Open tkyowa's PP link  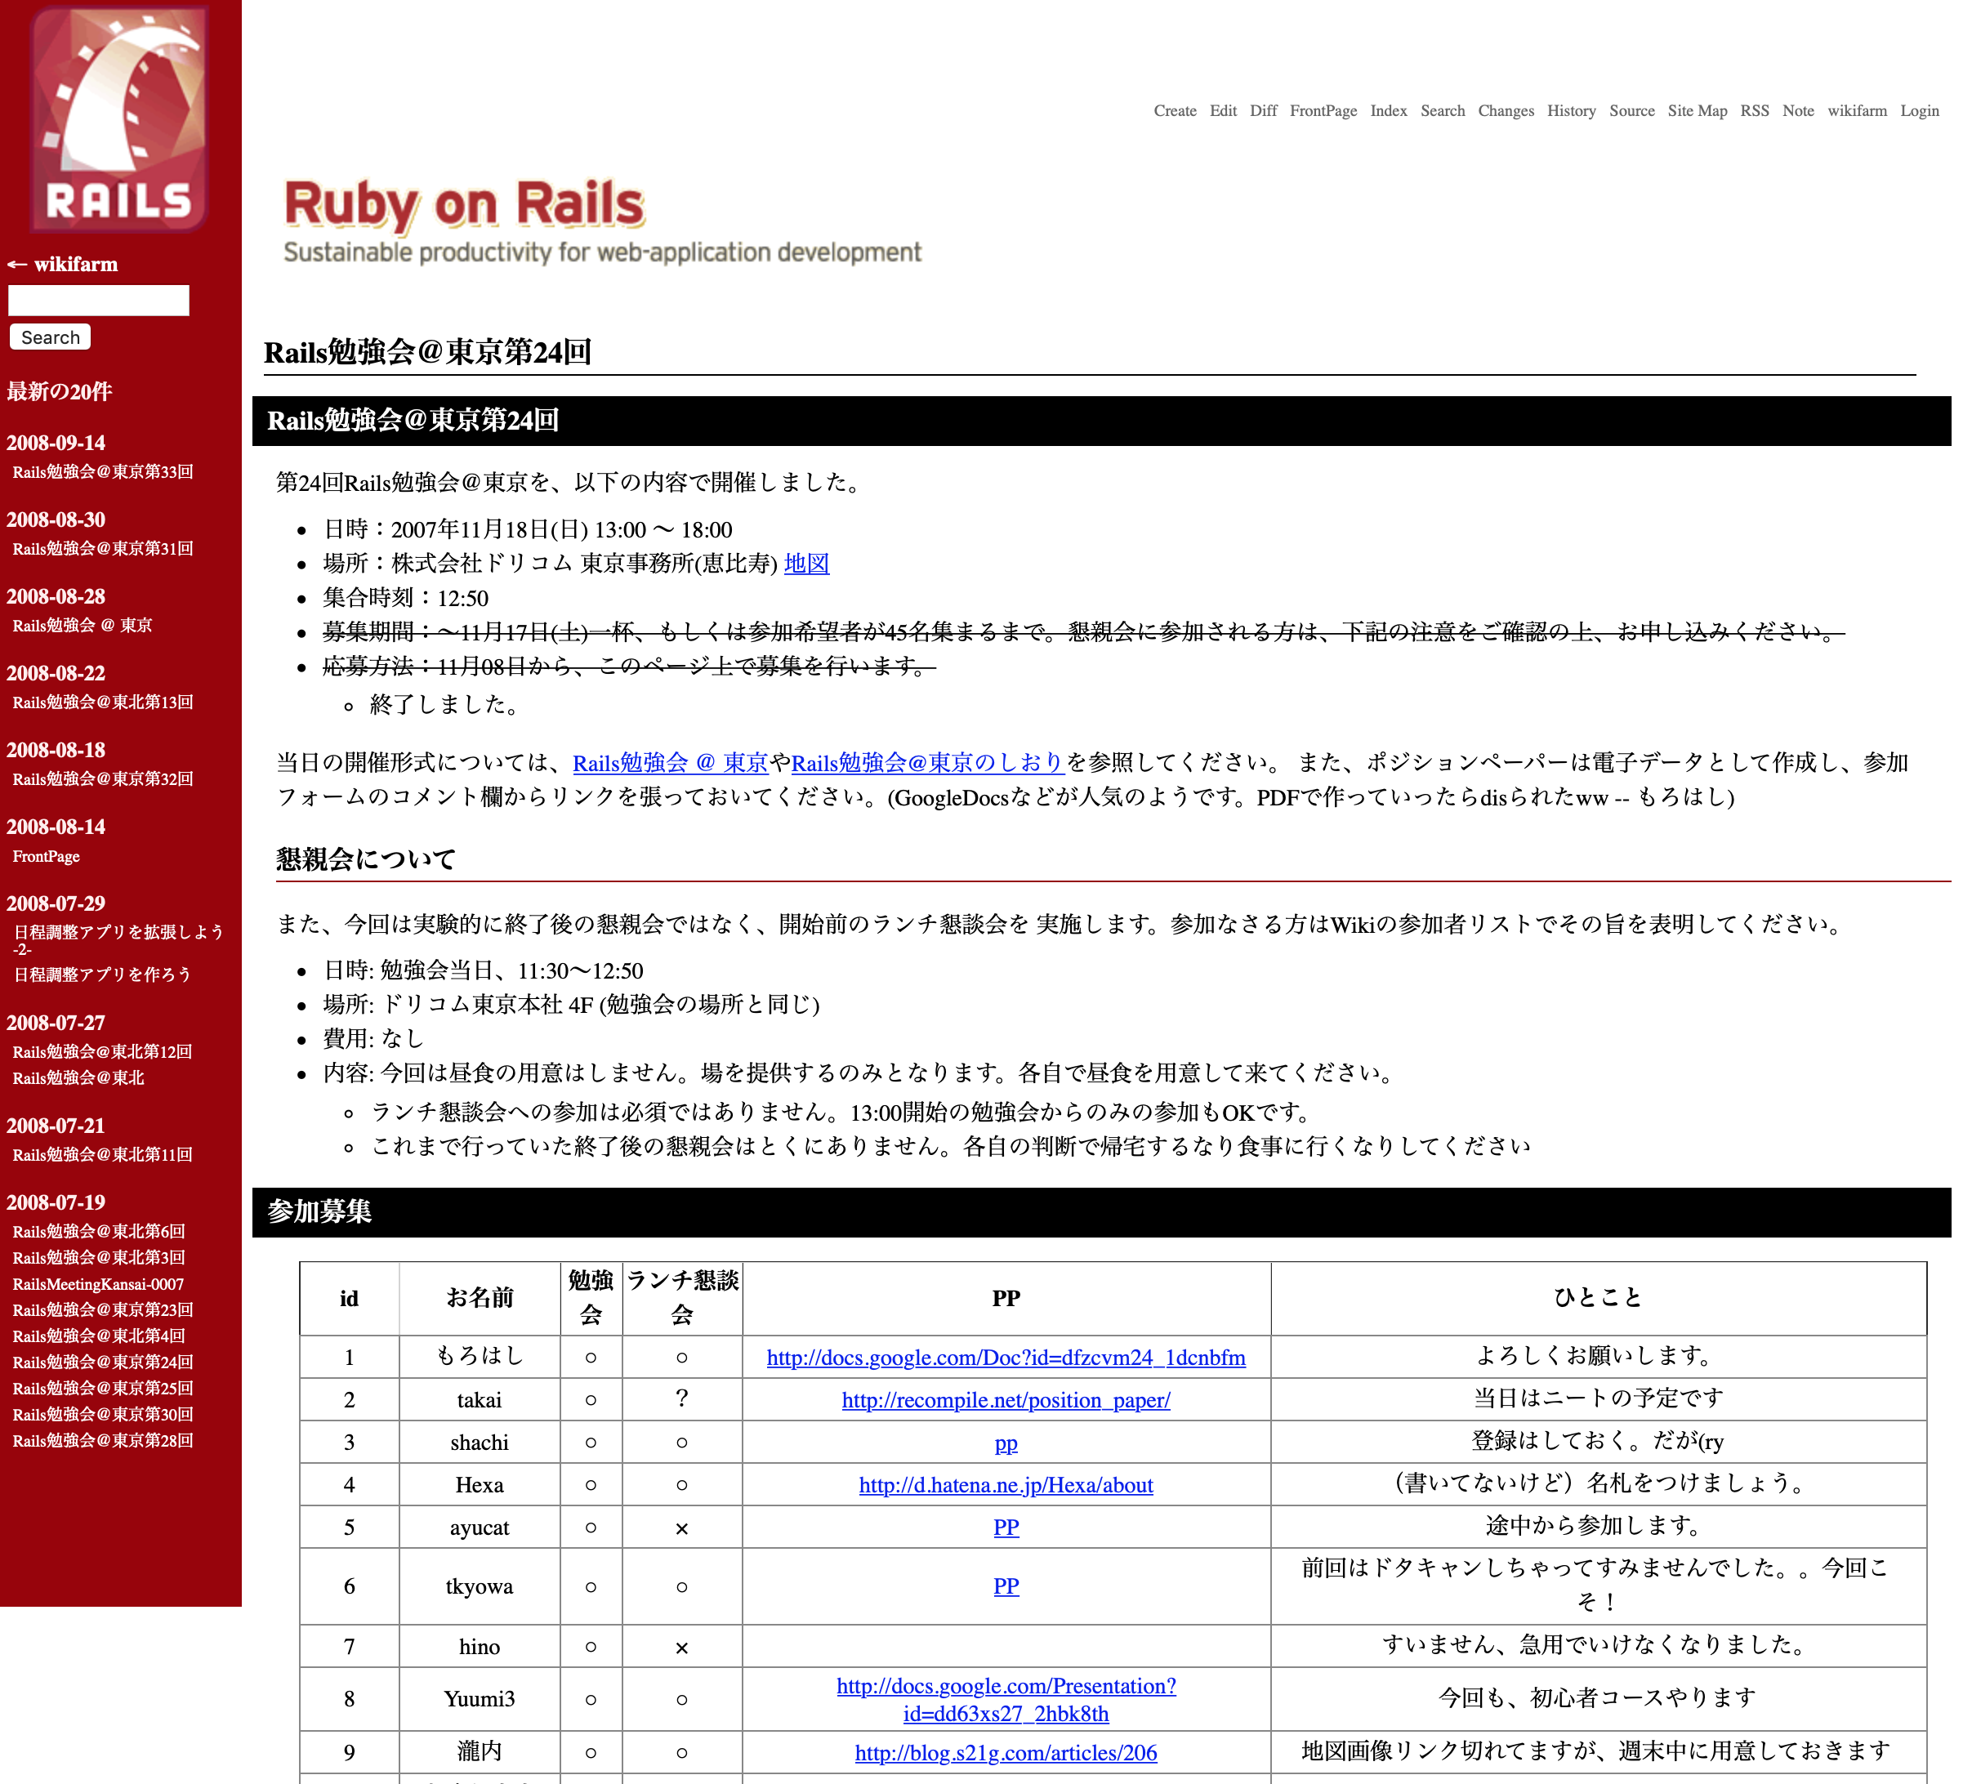1006,1586
